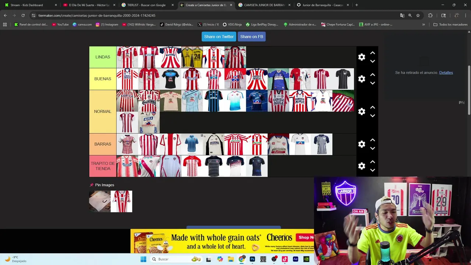The image size is (471, 265).
Task: Move BUENAS tier down with arrow
Action: point(372,83)
